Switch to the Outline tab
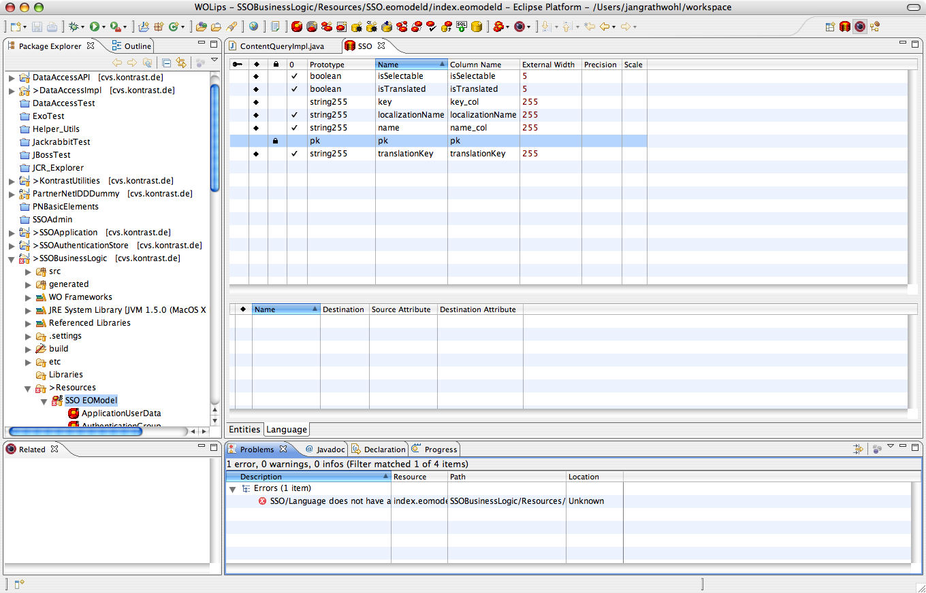The width and height of the screenshot is (926, 593). [x=131, y=46]
